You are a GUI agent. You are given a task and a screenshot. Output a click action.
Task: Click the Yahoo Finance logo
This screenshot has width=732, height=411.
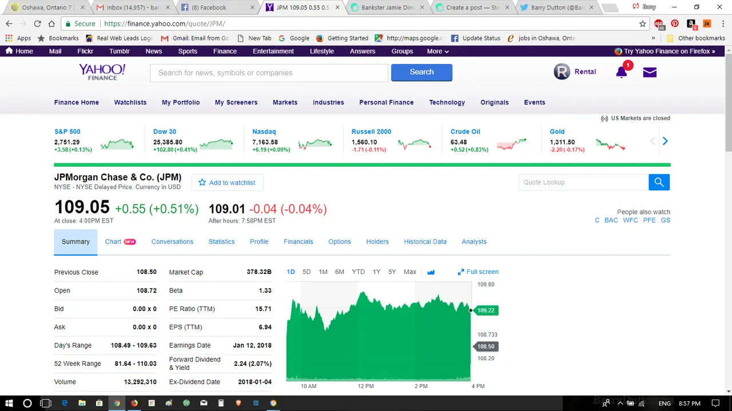102,72
